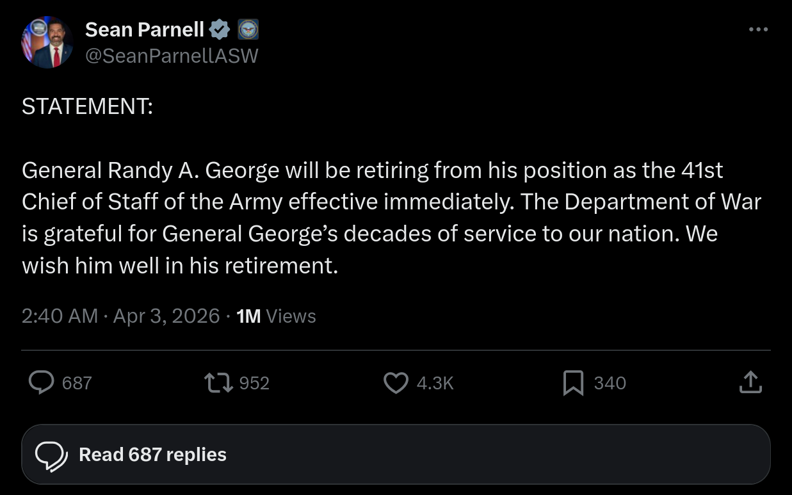The width and height of the screenshot is (792, 495).
Task: Click the 952 repost count
Action: [x=254, y=383]
